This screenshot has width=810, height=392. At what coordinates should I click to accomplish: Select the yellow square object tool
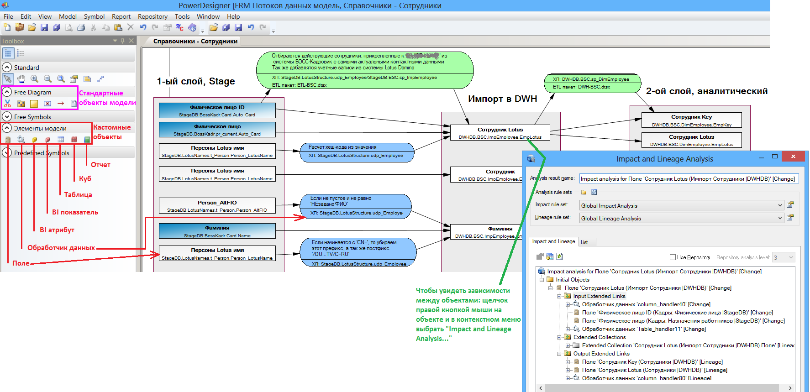(x=34, y=104)
